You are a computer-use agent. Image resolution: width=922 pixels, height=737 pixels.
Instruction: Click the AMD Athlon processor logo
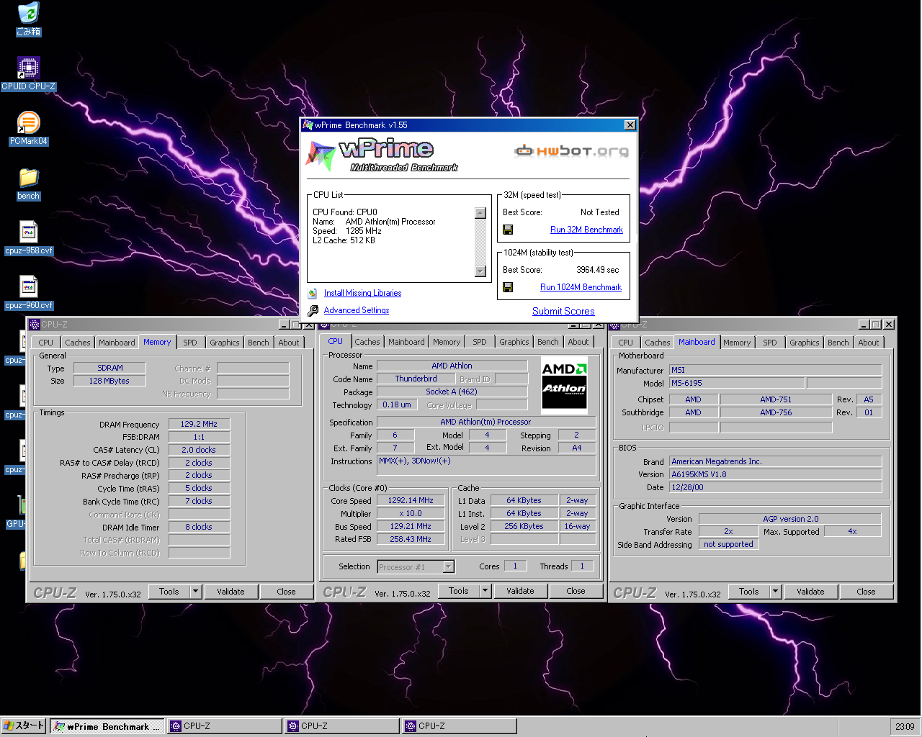tap(564, 384)
